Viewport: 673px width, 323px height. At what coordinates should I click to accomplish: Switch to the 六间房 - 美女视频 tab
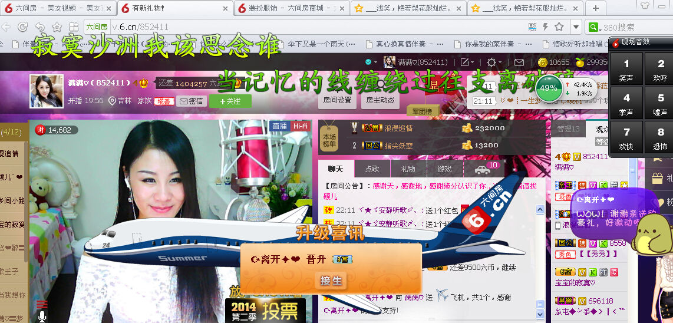[x=58, y=8]
